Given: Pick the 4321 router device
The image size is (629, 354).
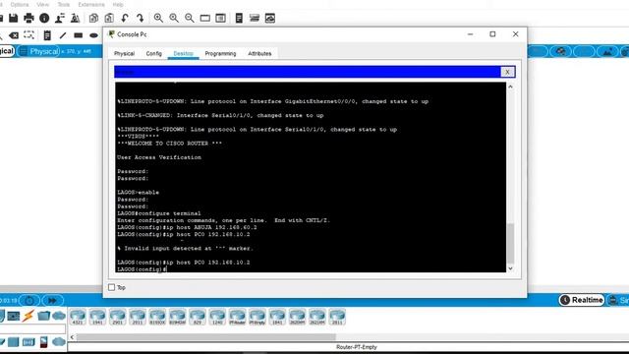Looking at the screenshot, I should [x=78, y=317].
